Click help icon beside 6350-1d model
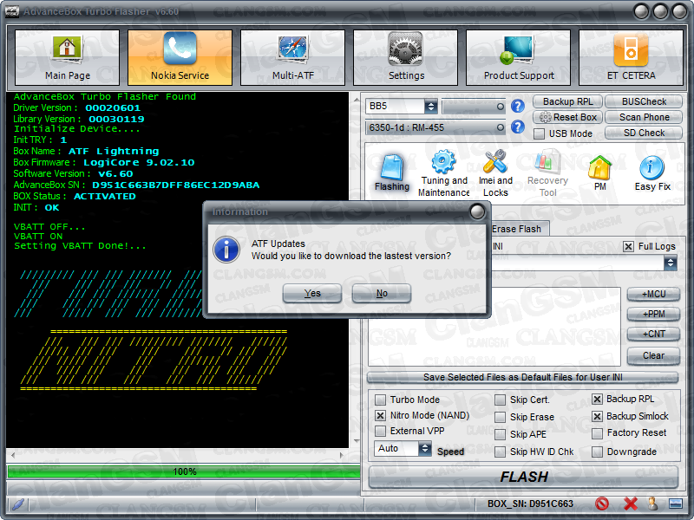This screenshot has height=520, width=694. click(x=517, y=127)
